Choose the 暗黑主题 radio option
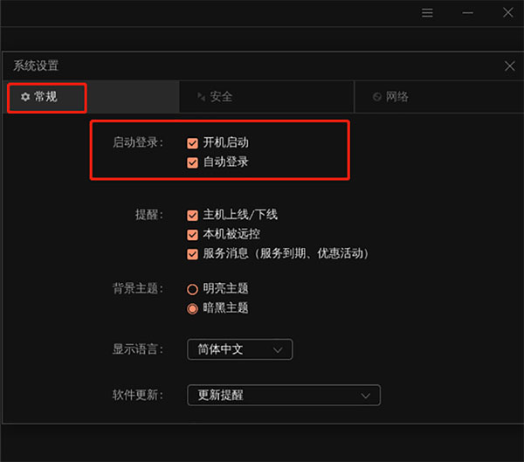Image resolution: width=524 pixels, height=462 pixels. coord(192,308)
